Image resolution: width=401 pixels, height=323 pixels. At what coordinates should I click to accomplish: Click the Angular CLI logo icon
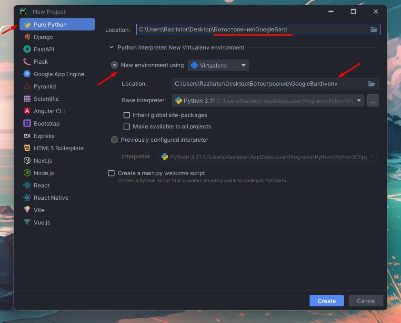click(x=27, y=111)
